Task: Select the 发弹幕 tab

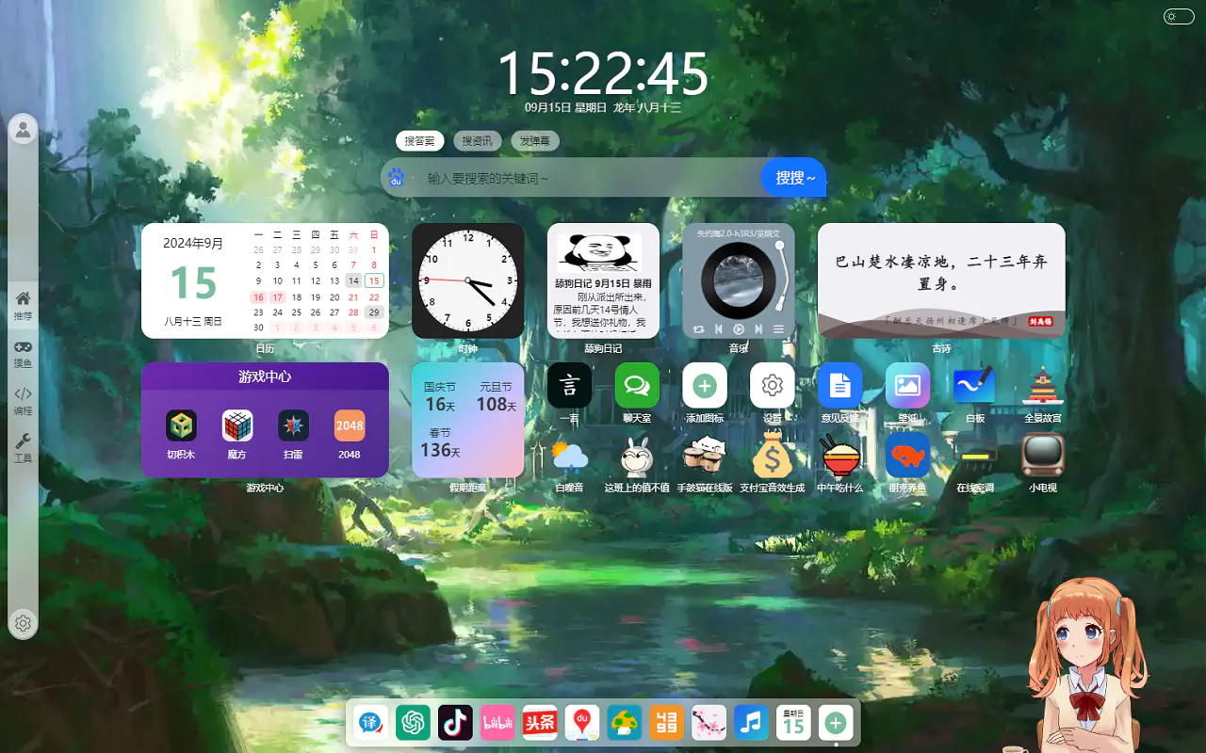Action: [x=535, y=141]
